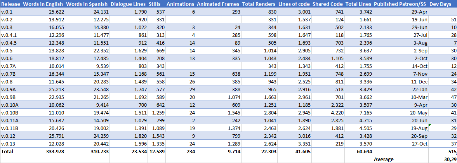Image resolution: width=457 pixels, height=163 pixels.
Task: Select the release cell "v.0.4.5"
Action: pos(11,43)
